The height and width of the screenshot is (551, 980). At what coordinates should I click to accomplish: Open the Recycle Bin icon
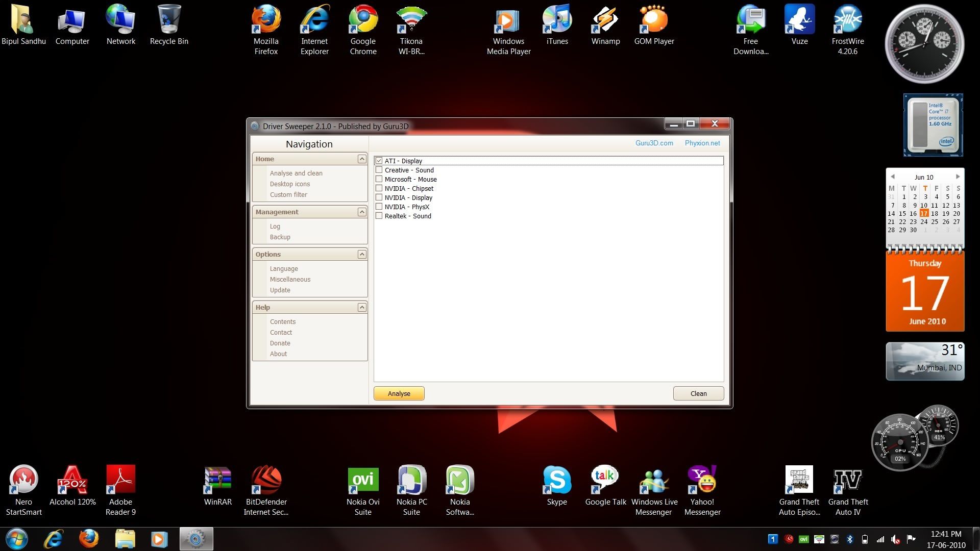point(169,24)
